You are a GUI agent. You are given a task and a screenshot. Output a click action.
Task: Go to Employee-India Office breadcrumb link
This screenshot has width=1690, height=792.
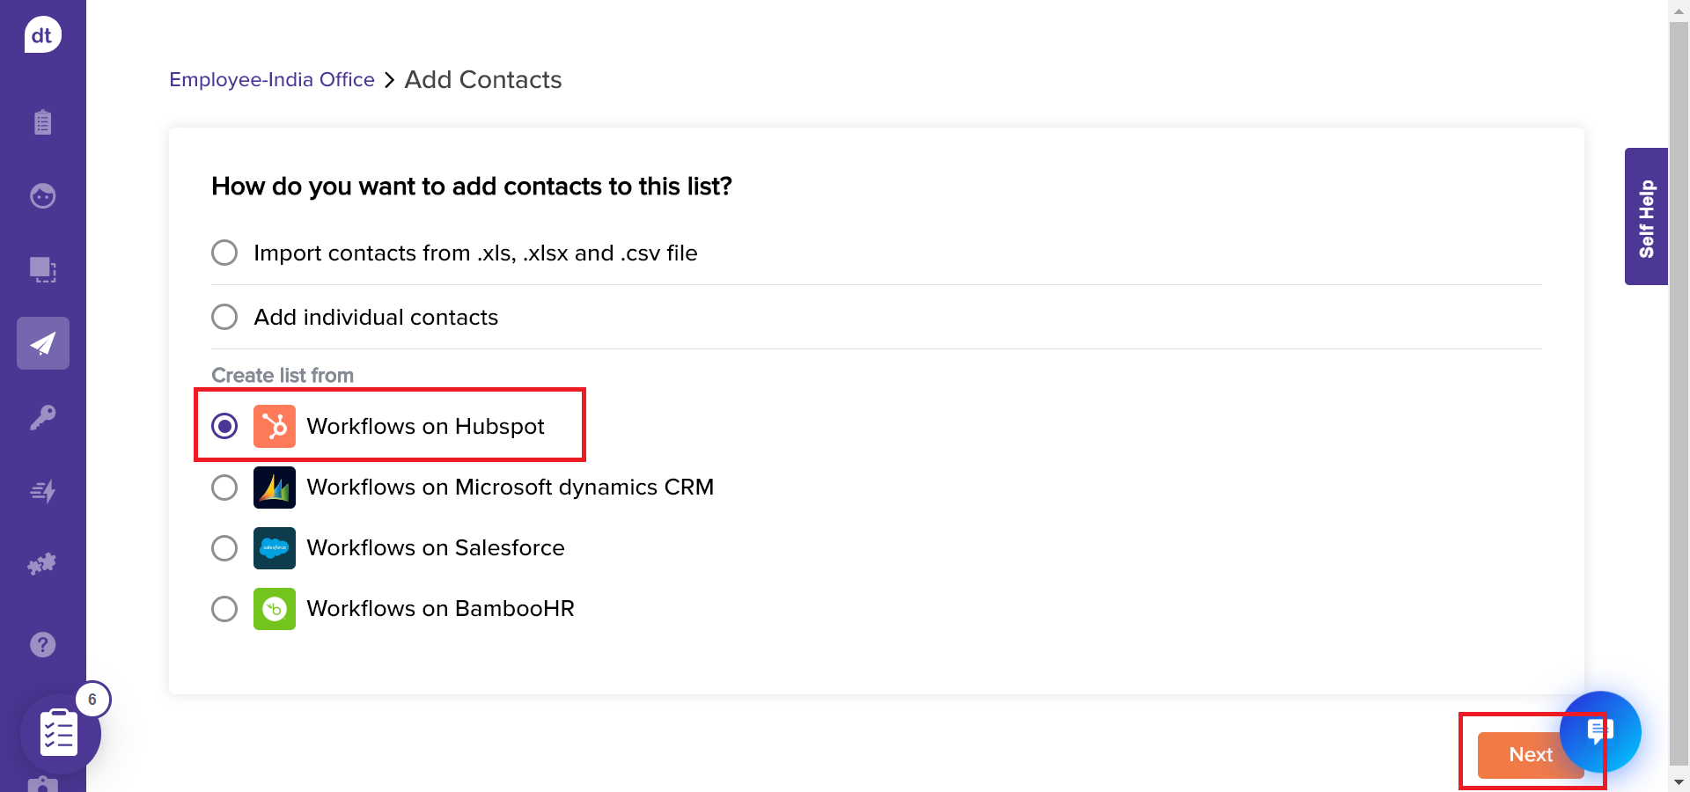pos(271,80)
